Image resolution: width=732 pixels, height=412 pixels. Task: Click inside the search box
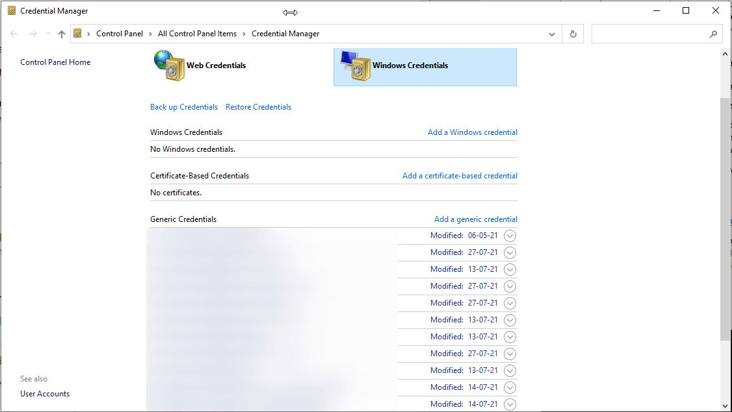[x=650, y=33]
